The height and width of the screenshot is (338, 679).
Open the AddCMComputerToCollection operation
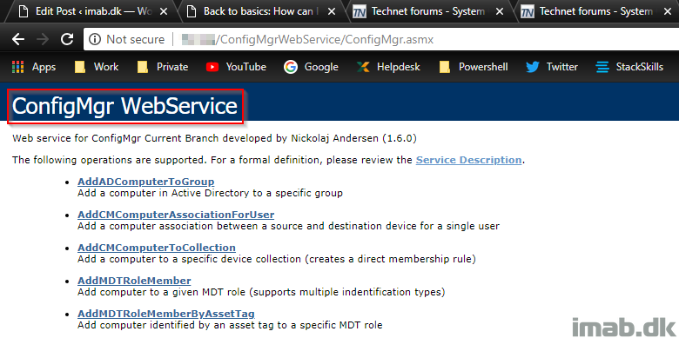tap(157, 248)
